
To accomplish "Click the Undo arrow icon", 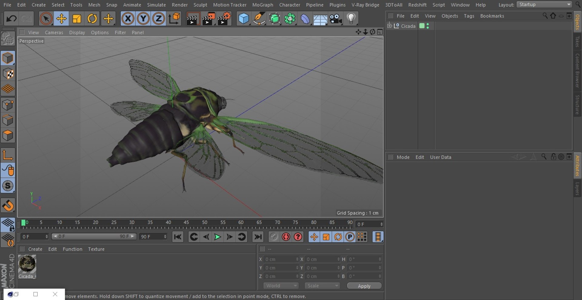I will coord(12,19).
